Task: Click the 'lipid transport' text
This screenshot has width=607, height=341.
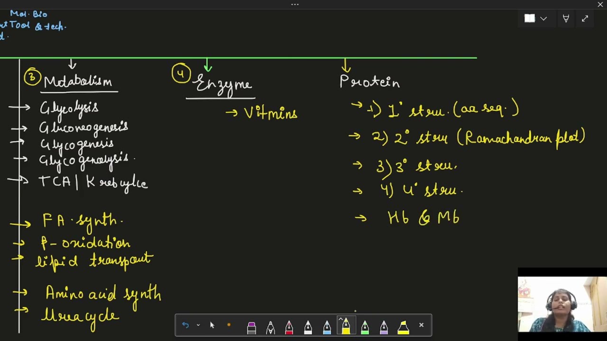Action: [x=94, y=261]
